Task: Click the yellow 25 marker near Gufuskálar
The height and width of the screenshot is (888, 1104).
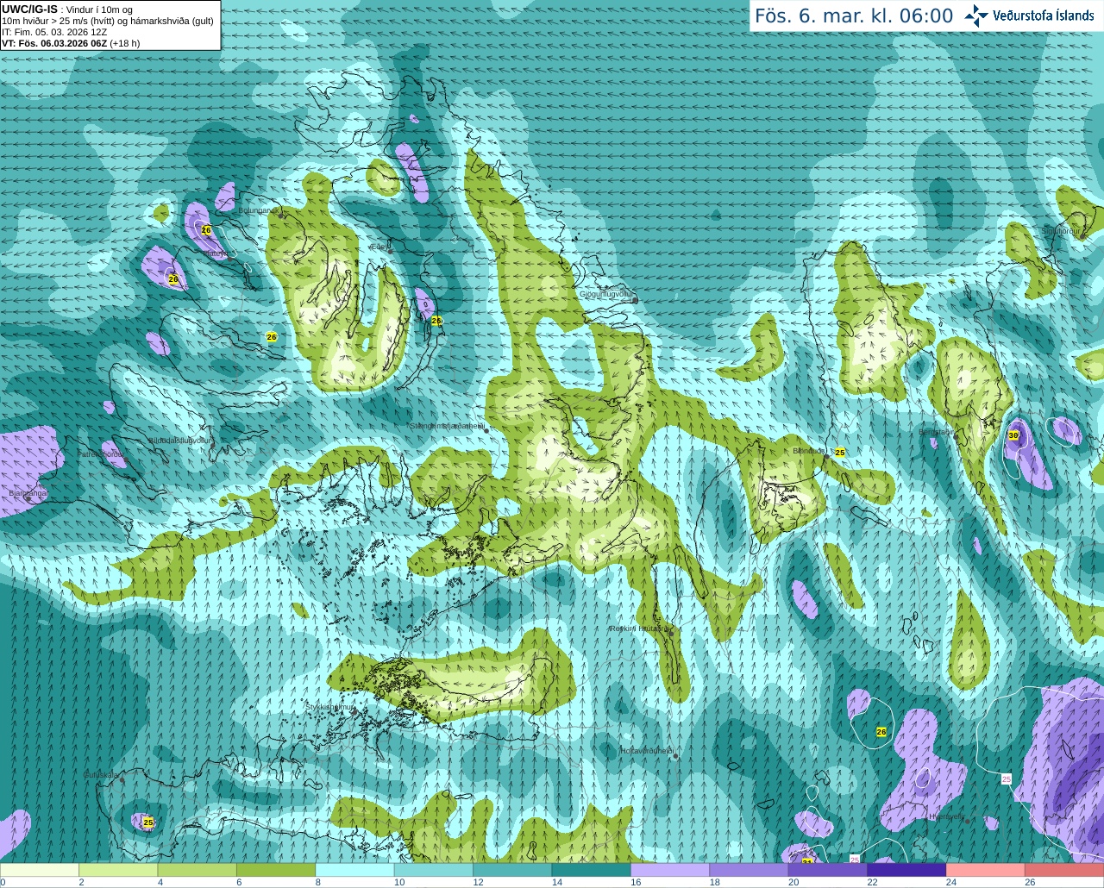Action: (148, 822)
